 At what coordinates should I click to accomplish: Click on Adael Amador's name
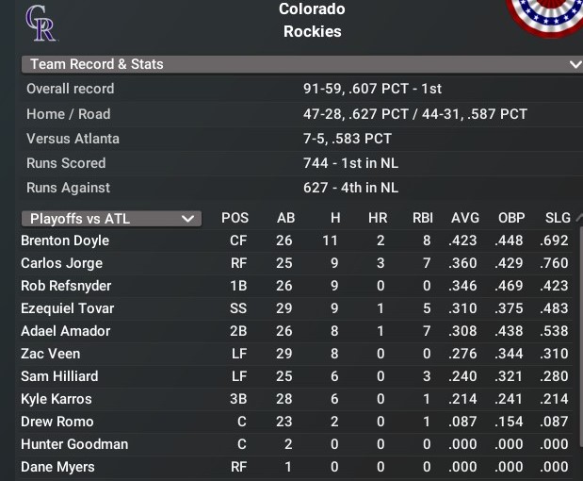click(66, 331)
